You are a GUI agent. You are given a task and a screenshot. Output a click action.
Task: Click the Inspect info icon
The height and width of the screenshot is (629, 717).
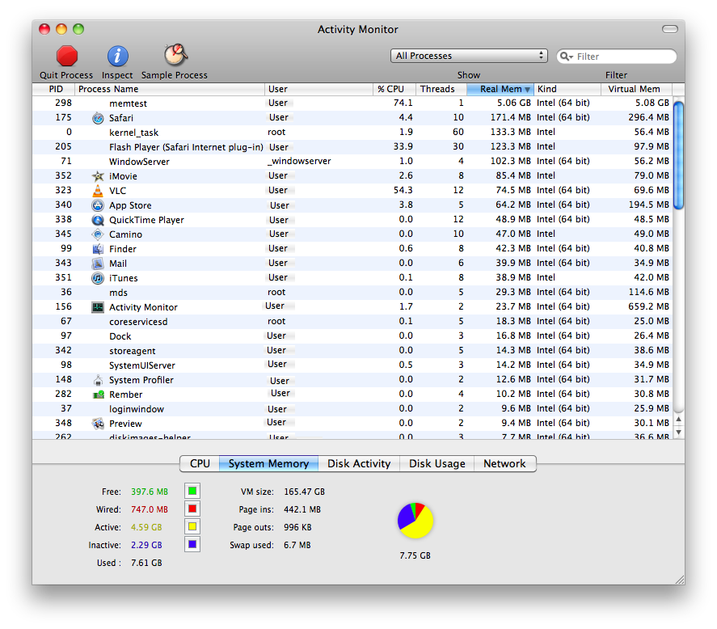(117, 57)
